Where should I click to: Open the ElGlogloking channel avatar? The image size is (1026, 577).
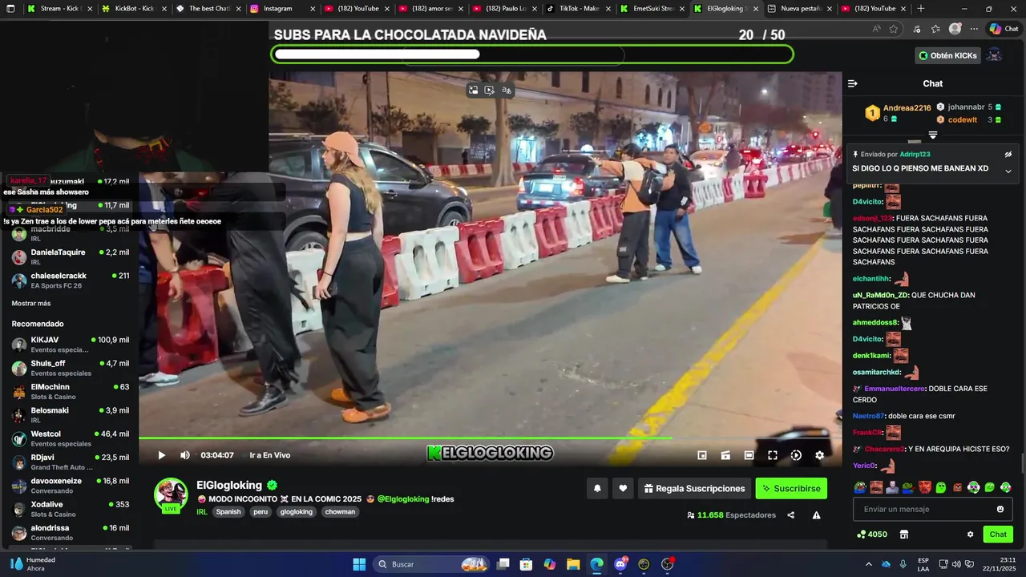(x=171, y=494)
